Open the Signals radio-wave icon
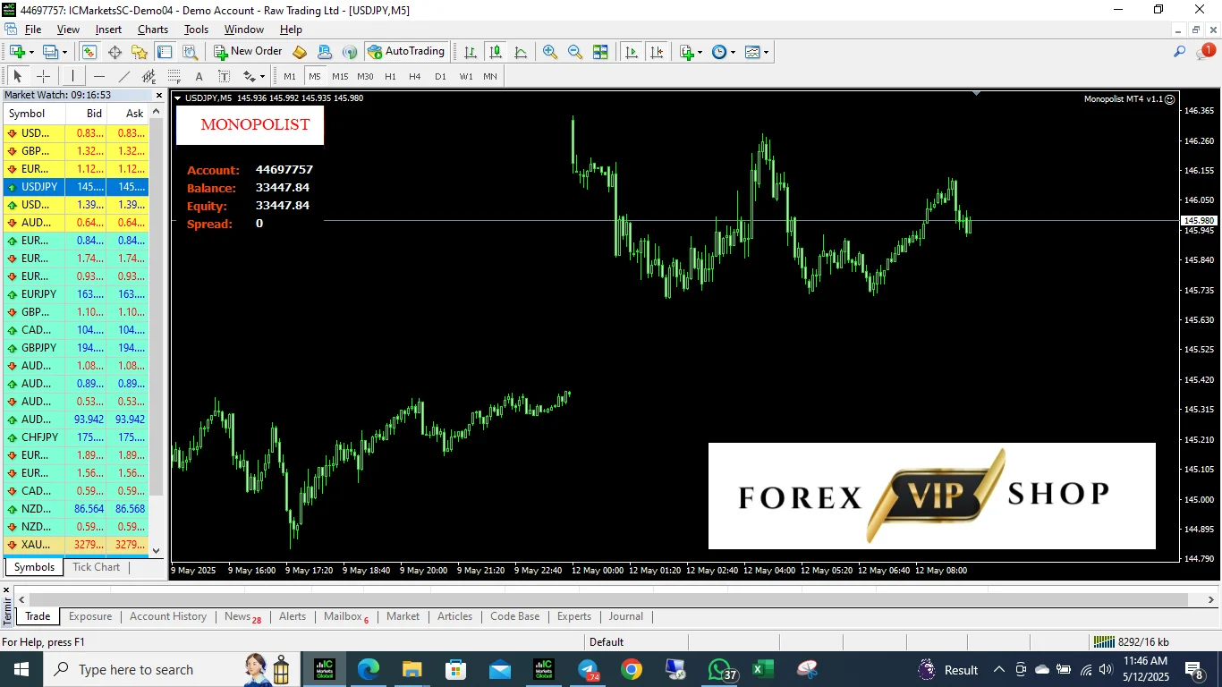The width and height of the screenshot is (1222, 687). point(350,52)
